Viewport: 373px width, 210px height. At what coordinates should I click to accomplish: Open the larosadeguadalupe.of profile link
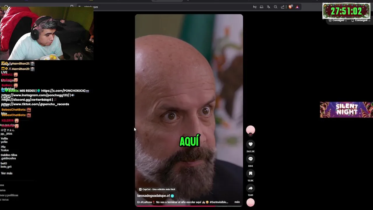pyautogui.click(x=153, y=196)
